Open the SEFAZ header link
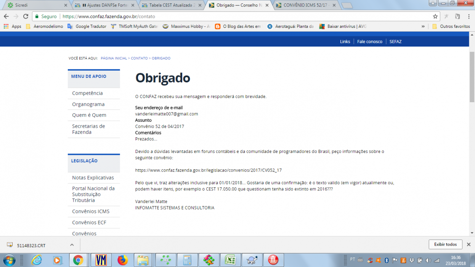475x267 pixels. click(x=395, y=42)
